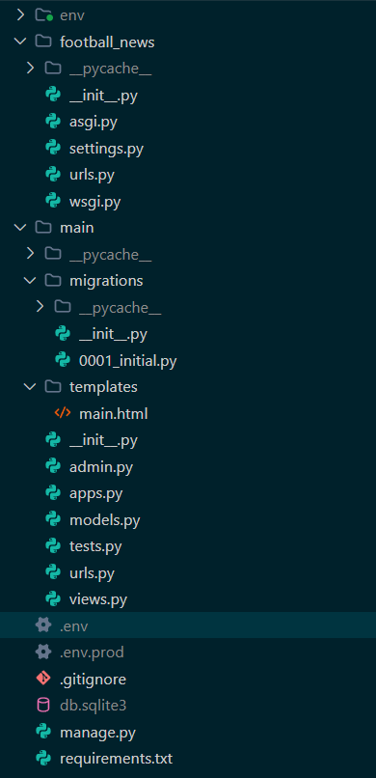Screen dimensions: 376x778
Task: Click gear icon beside .env.prod
Action: [43, 652]
